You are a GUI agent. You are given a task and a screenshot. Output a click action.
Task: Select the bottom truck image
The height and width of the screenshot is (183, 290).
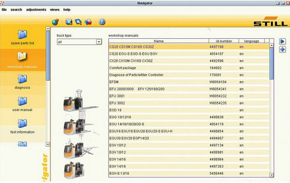coord(74,170)
